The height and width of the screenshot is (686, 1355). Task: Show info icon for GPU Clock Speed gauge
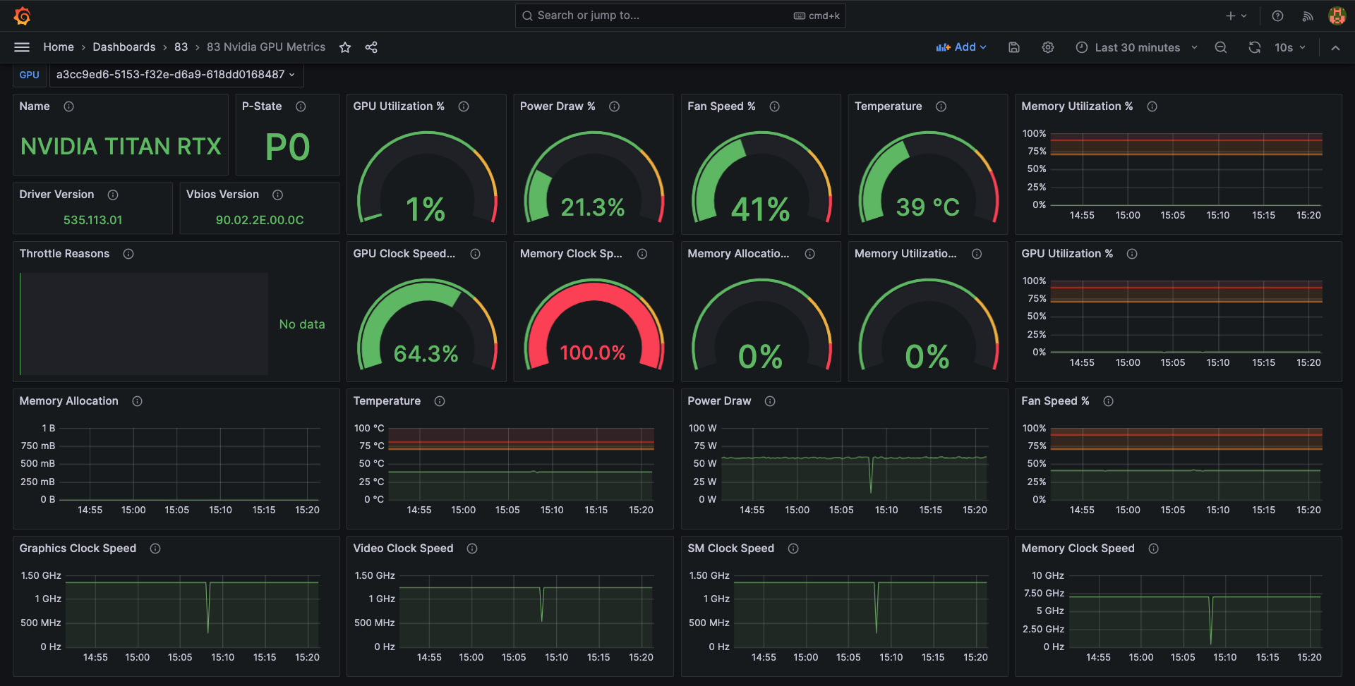(x=476, y=254)
